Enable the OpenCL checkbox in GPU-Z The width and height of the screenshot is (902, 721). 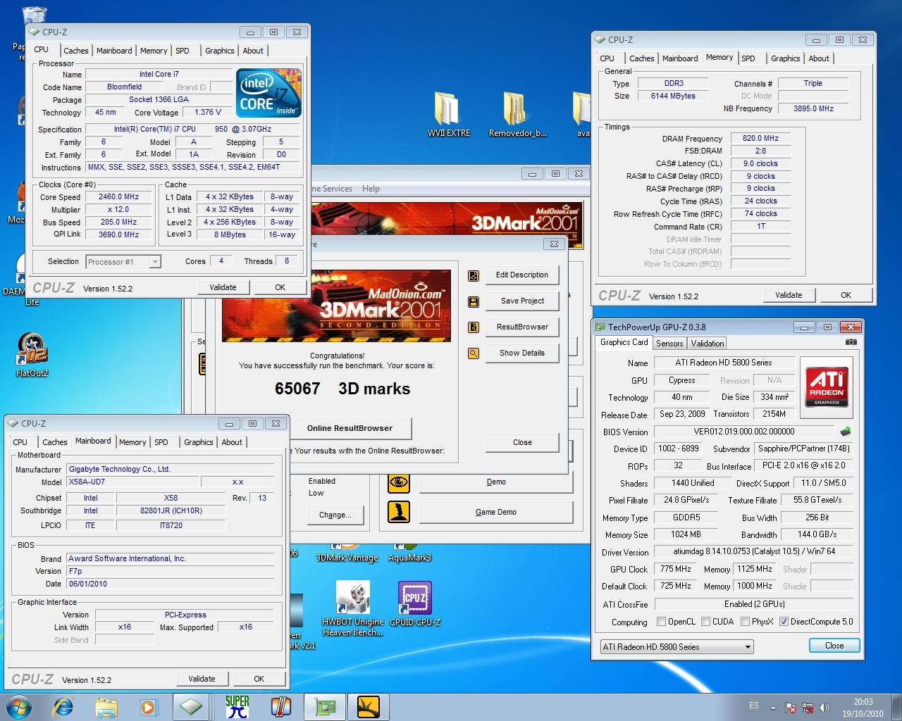(661, 622)
